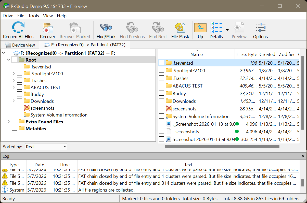Open the Details view dropdown arrow
Screen dimensions: 307x203
tap(227, 30)
